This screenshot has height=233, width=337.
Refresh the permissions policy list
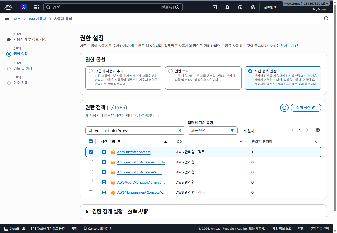click(x=284, y=108)
